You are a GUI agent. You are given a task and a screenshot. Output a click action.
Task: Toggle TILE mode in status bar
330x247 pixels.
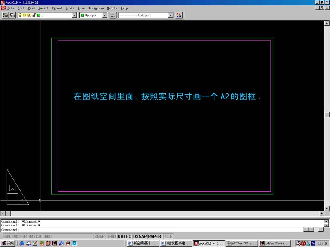tap(168, 237)
